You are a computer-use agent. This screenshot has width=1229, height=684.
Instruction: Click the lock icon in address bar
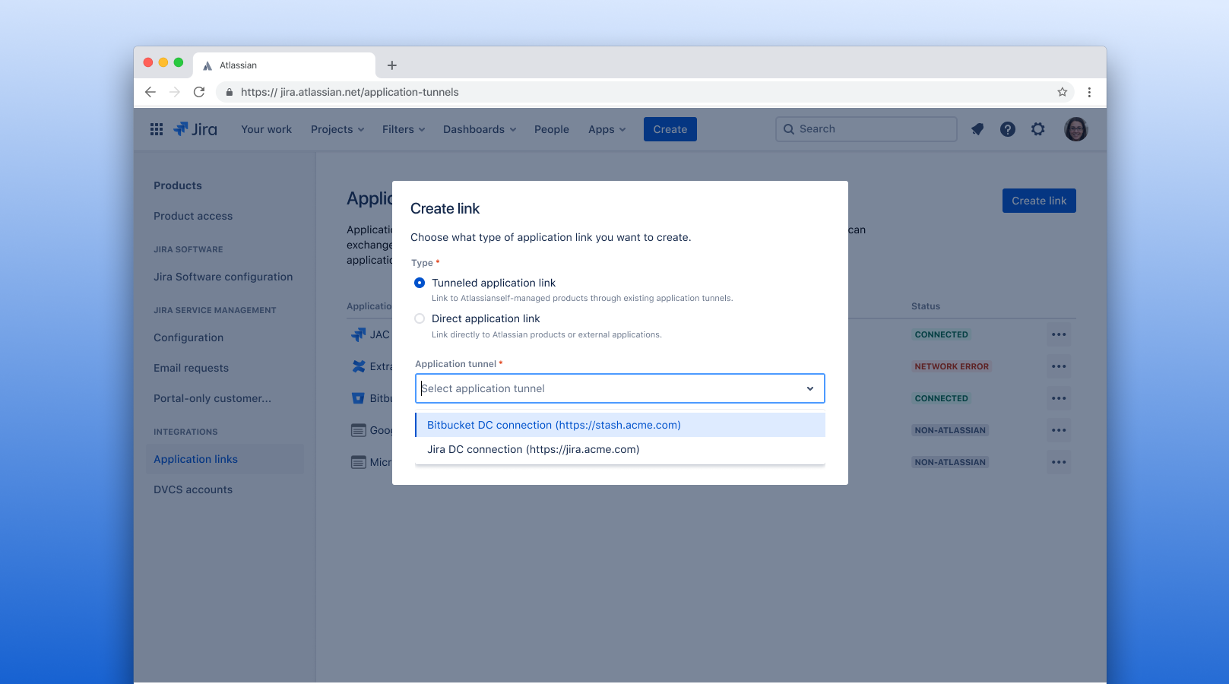[229, 92]
